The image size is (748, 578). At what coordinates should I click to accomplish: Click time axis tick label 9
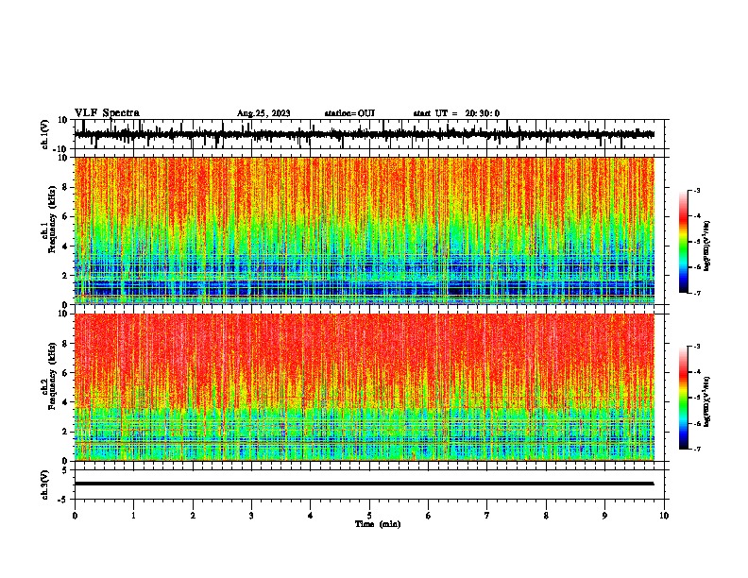pos(604,516)
